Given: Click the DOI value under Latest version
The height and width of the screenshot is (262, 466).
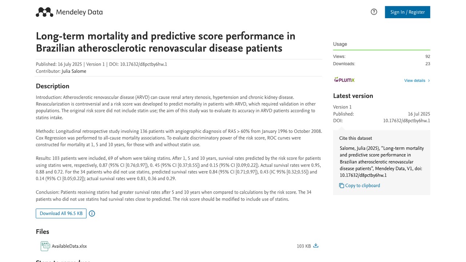Looking at the screenshot, I should [x=406, y=121].
